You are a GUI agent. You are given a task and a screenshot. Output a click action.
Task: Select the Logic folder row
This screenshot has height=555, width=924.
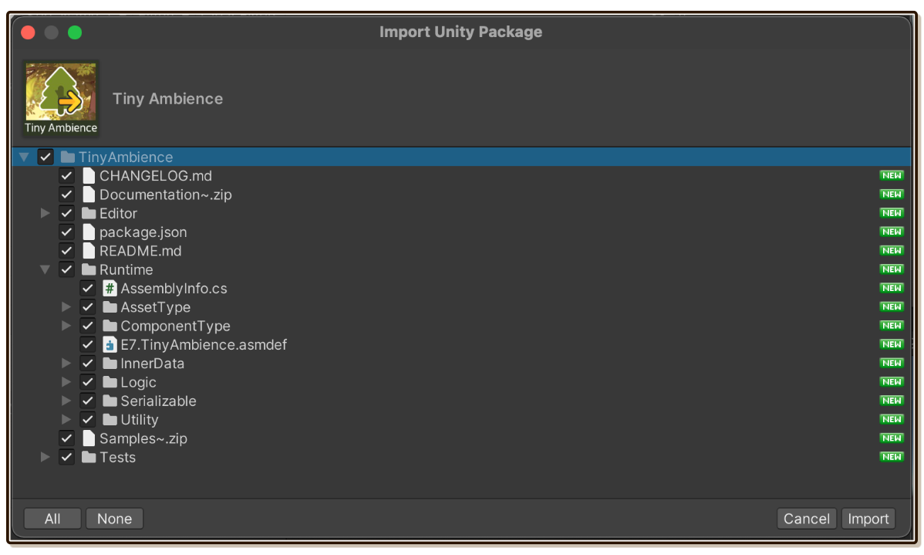(461, 382)
